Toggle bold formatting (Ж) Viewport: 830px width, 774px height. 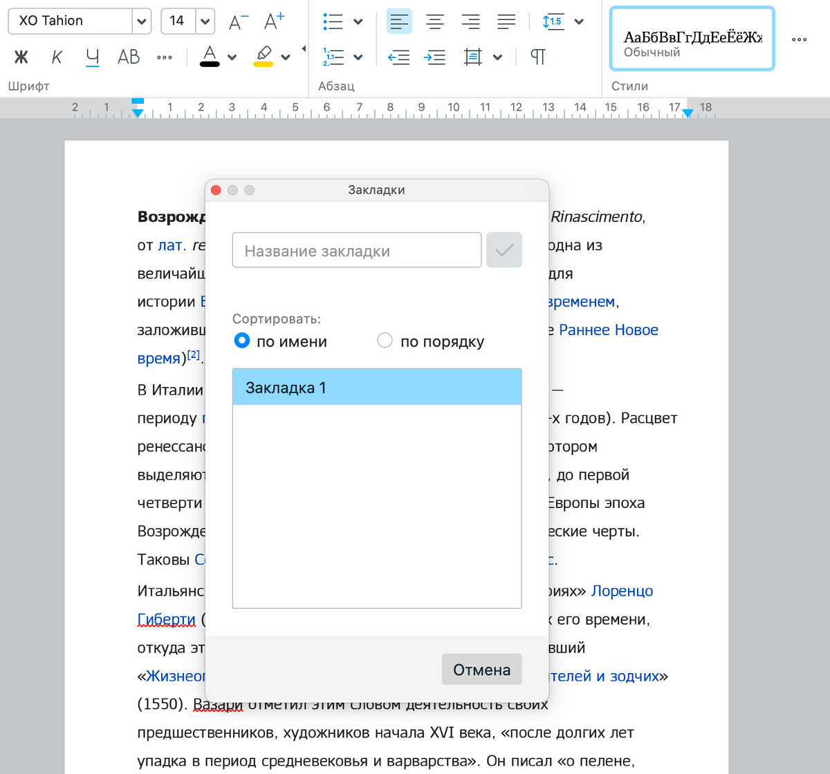click(x=21, y=57)
